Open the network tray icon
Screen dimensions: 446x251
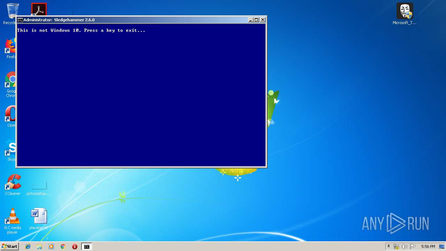point(396,246)
